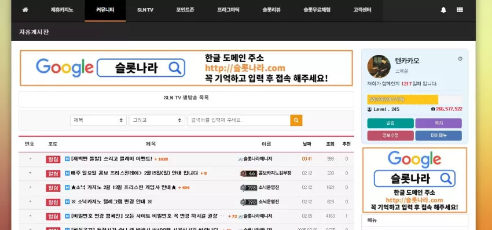This screenshot has width=492, height=230.
Task: Open the 마이메뉴 button
Action: pyautogui.click(x=438, y=136)
